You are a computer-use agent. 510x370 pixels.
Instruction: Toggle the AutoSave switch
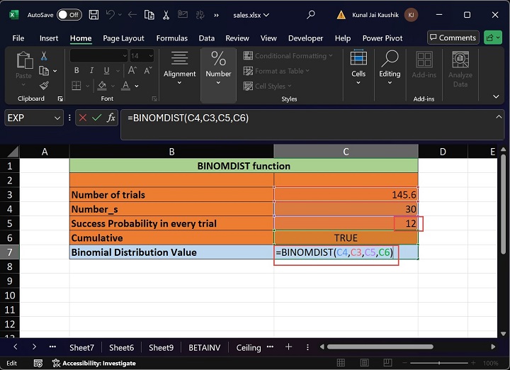click(69, 14)
